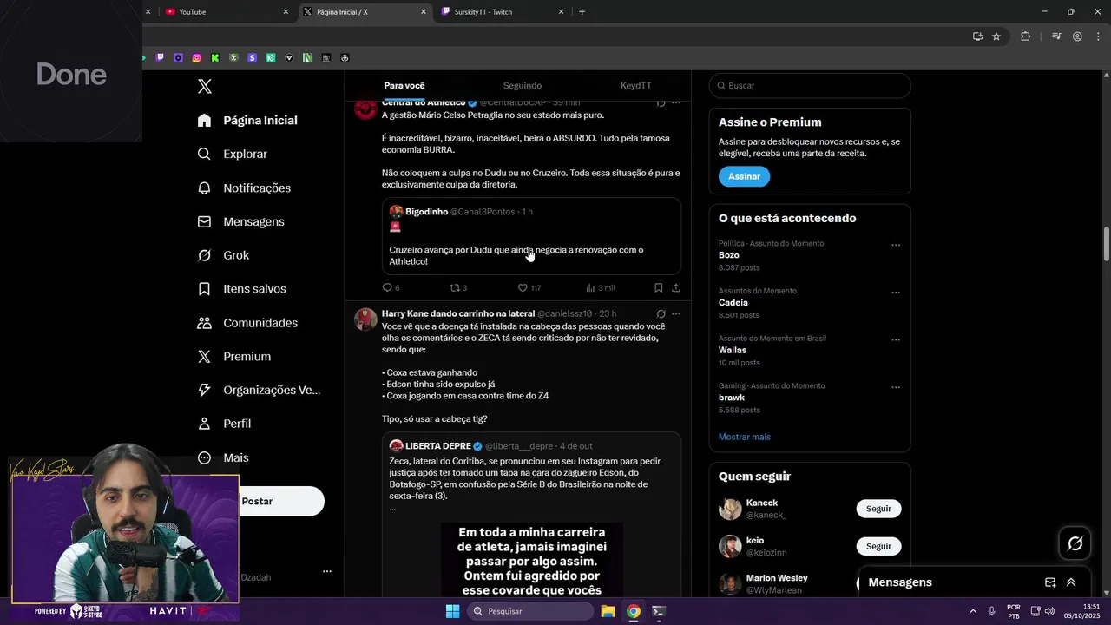Image resolution: width=1111 pixels, height=625 pixels.
Task: Click the Perfil person icon
Action: [204, 424]
